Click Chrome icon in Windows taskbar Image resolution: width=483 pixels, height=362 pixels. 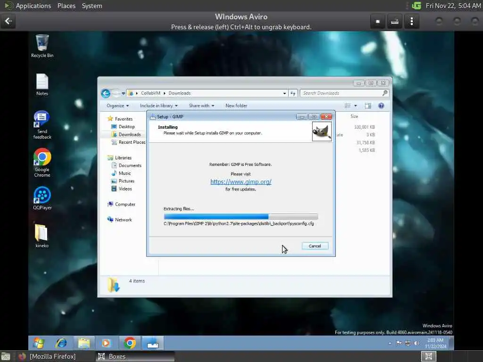click(130, 343)
